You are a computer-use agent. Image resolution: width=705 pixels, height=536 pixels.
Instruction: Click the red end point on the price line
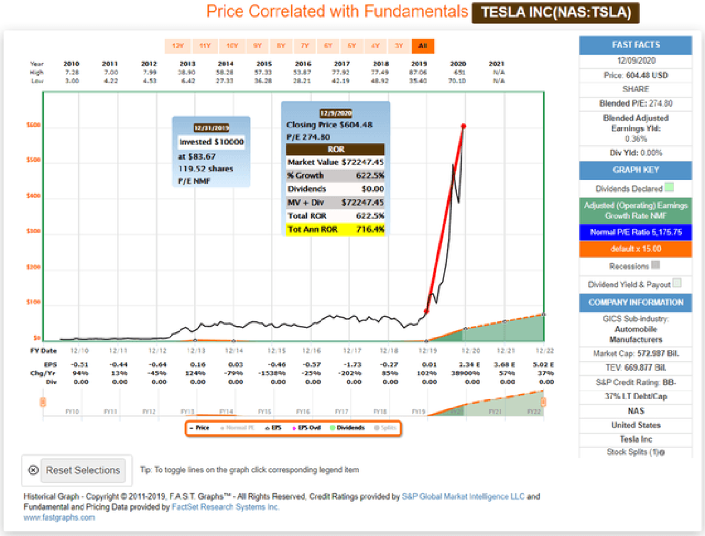pos(464,126)
